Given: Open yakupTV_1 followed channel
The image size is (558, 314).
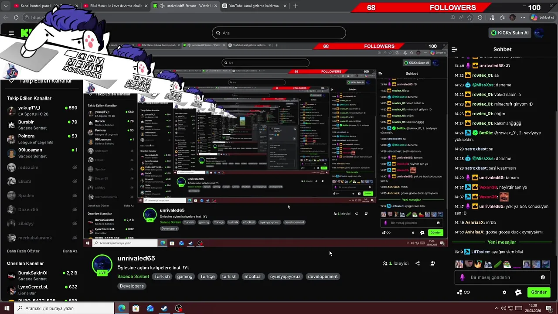Looking at the screenshot, I should [42, 111].
